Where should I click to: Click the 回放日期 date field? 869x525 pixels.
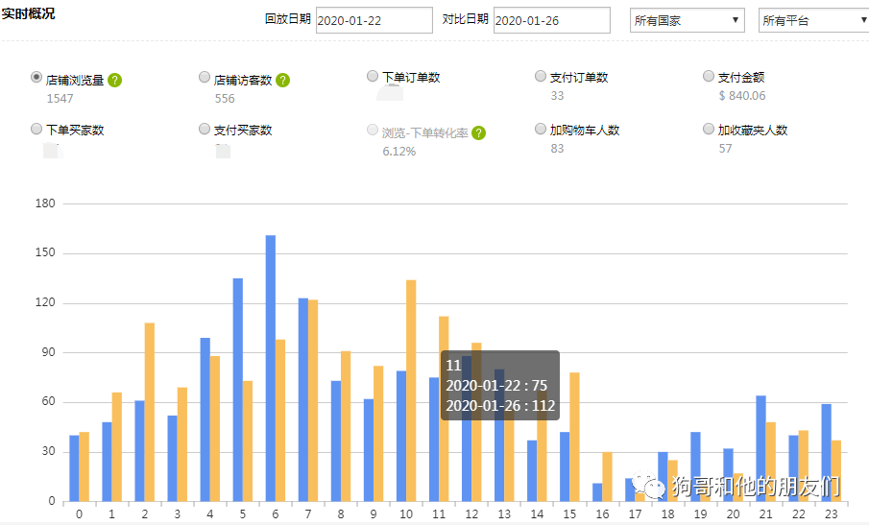(x=374, y=20)
